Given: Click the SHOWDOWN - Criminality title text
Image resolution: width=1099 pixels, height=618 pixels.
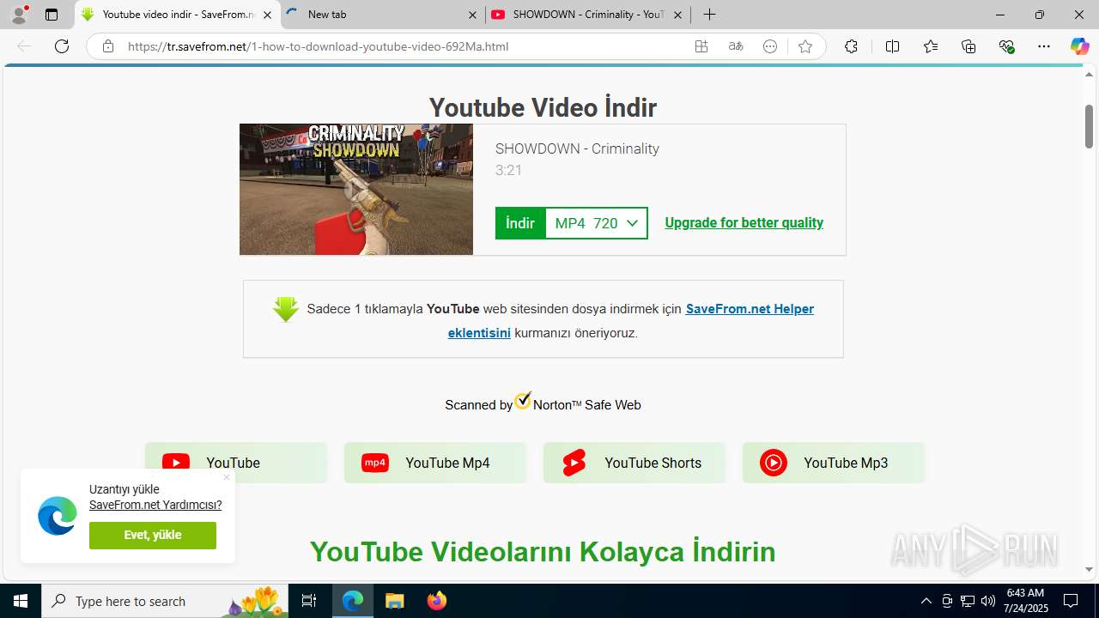Looking at the screenshot, I should coord(577,148).
